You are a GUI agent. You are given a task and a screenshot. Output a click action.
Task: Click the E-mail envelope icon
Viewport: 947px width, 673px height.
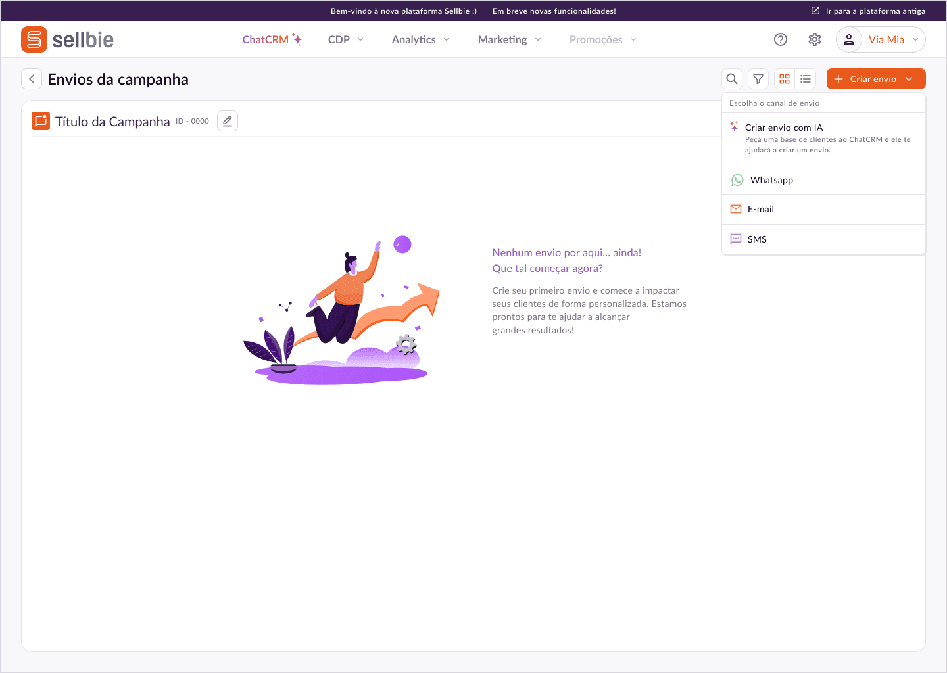pyautogui.click(x=736, y=209)
